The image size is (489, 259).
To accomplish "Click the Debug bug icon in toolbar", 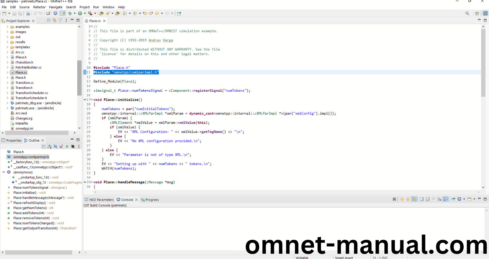I will (70, 13).
